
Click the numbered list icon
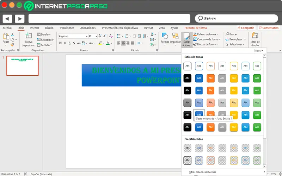[127, 36]
